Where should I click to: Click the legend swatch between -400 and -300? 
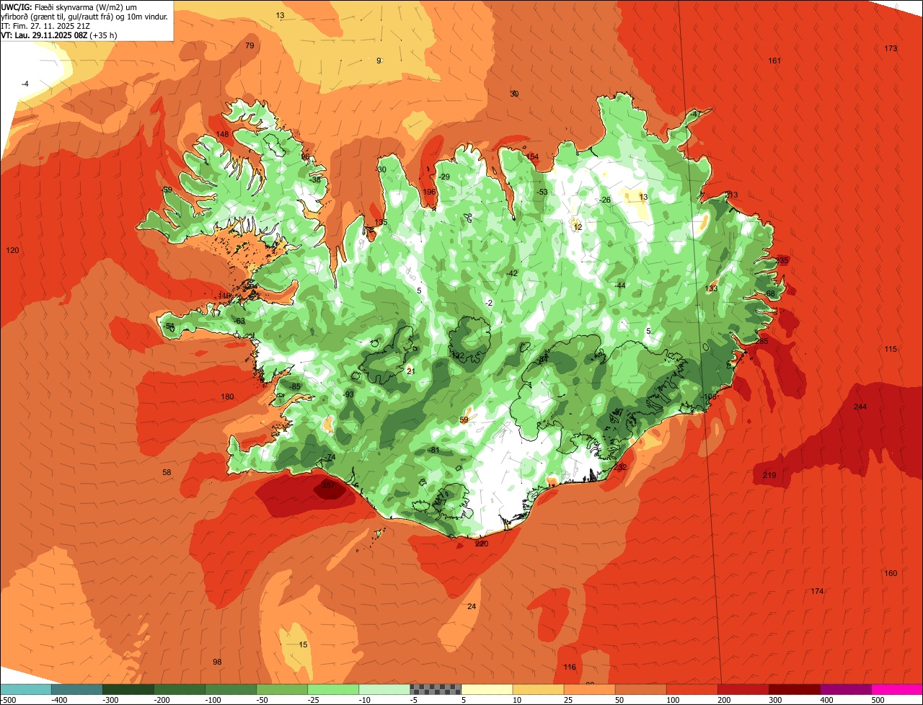click(x=76, y=689)
